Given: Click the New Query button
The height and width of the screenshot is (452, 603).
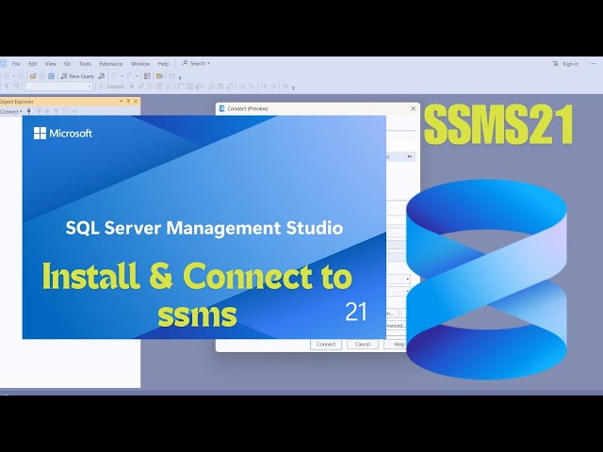Looking at the screenshot, I should click(x=77, y=76).
